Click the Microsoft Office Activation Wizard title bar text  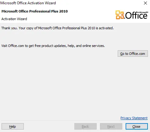pos(28,3)
